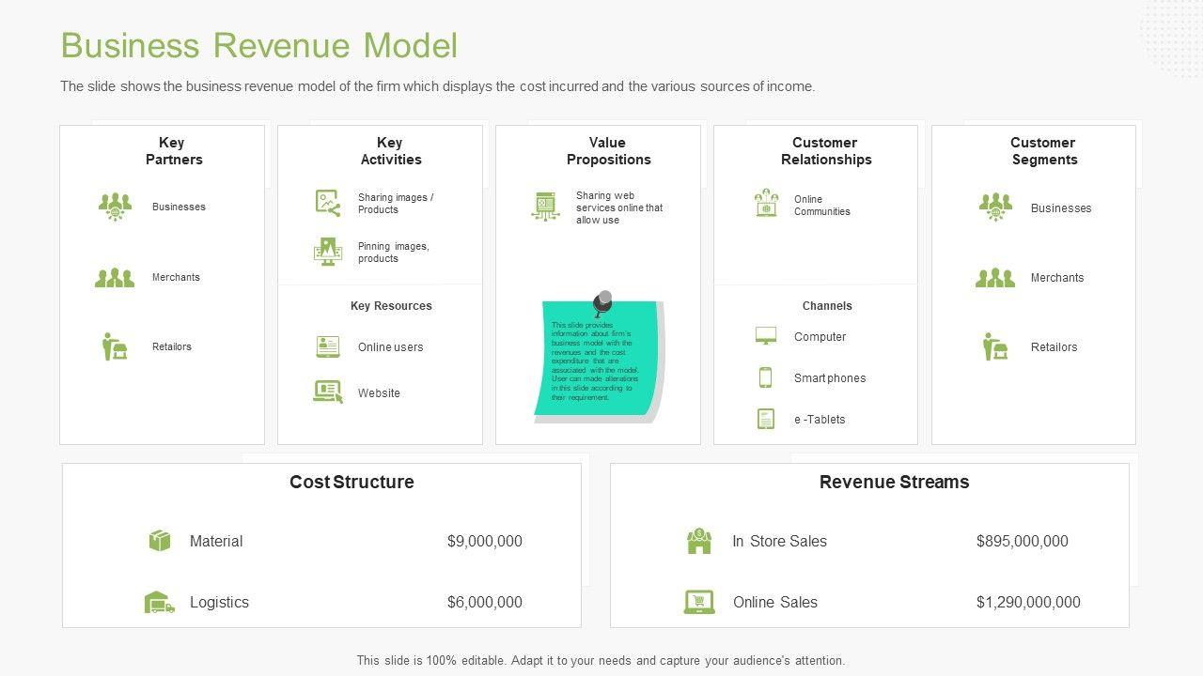Select the In Store Sales shop icon
Viewport: 1203px width, 676px height.
698,541
